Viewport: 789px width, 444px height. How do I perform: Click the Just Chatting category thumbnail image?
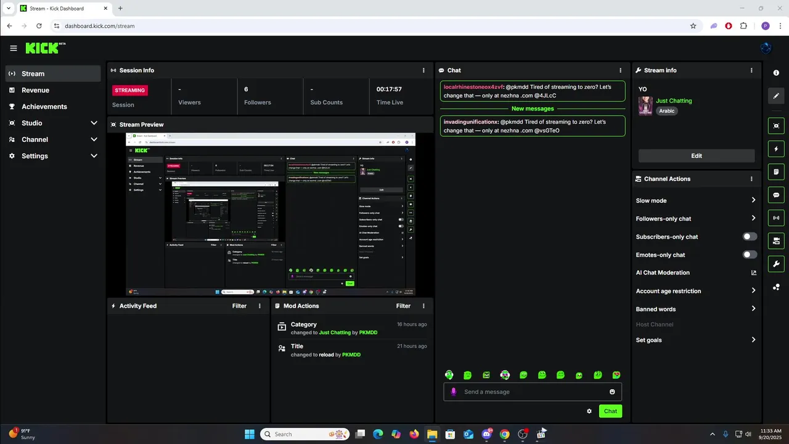tap(645, 105)
